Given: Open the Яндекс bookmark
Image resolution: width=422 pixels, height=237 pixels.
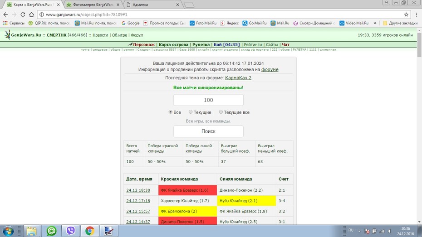Looking at the screenshot, I should click(229, 23).
